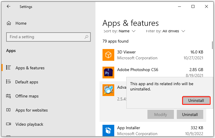The image size is (215, 138).
Task: Select the 3D Viewer app name
Action: click(x=126, y=52)
